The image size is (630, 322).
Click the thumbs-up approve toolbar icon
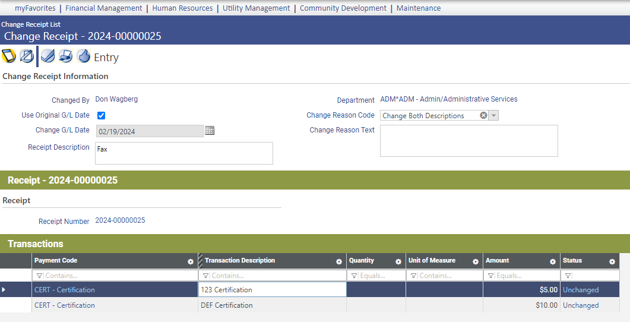[84, 56]
